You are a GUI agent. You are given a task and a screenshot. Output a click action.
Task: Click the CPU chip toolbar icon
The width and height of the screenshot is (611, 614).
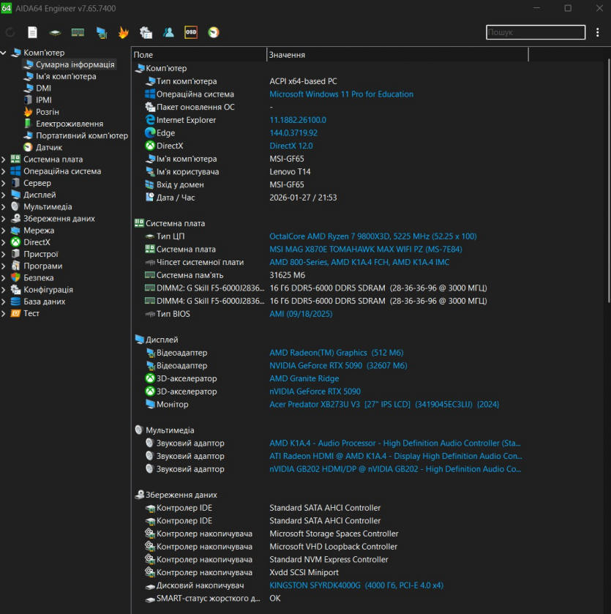55,32
